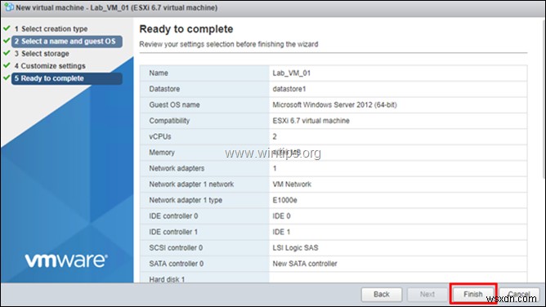Click the Compatibility row label
This screenshot has width=546, height=307.
(x=169, y=121)
